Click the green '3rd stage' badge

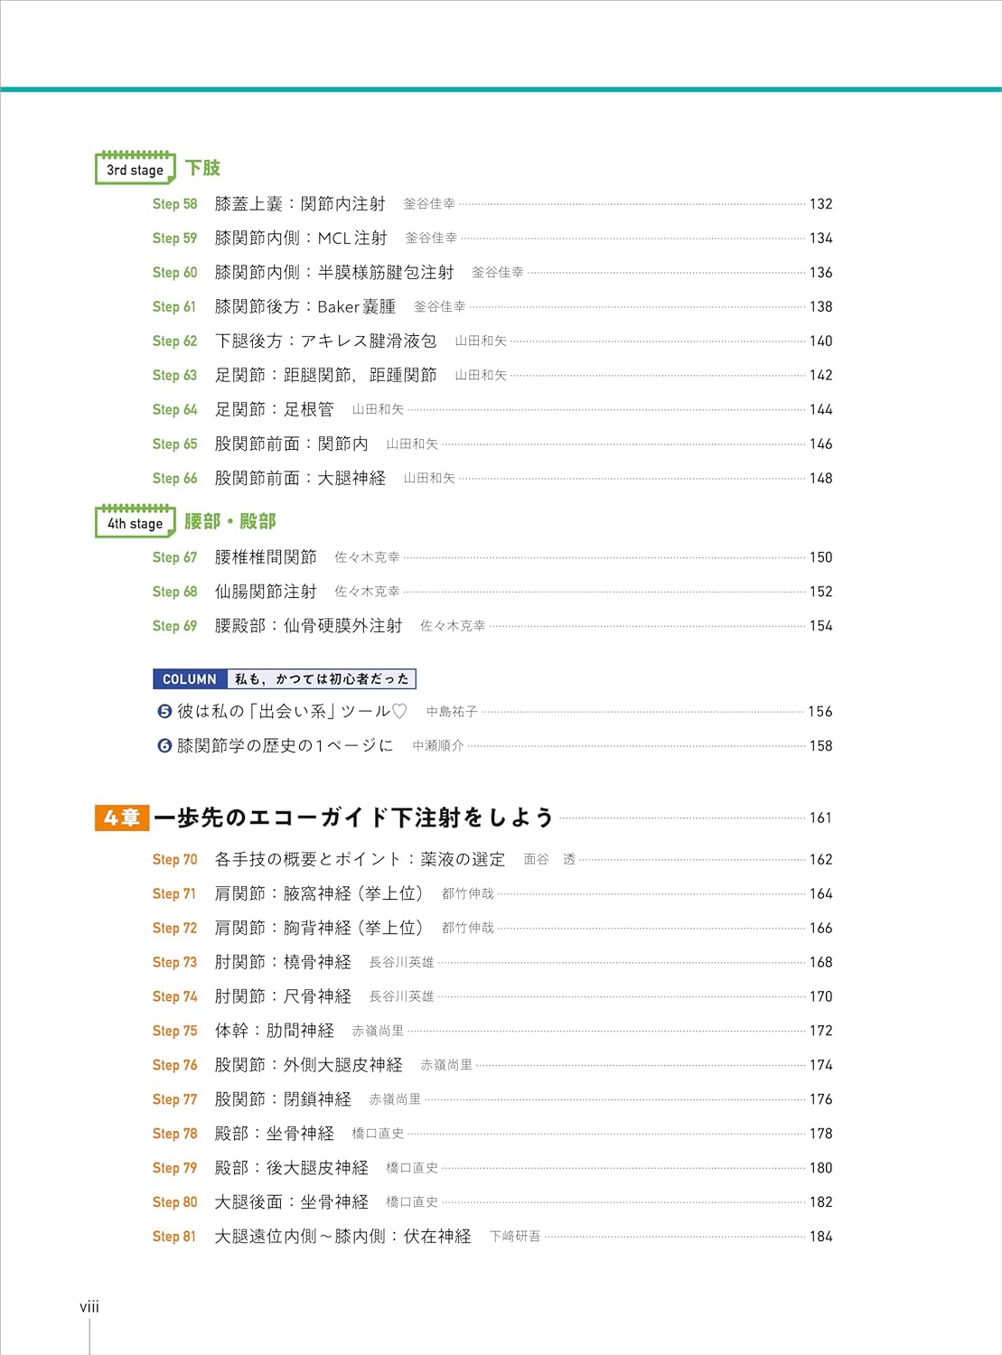pos(135,169)
